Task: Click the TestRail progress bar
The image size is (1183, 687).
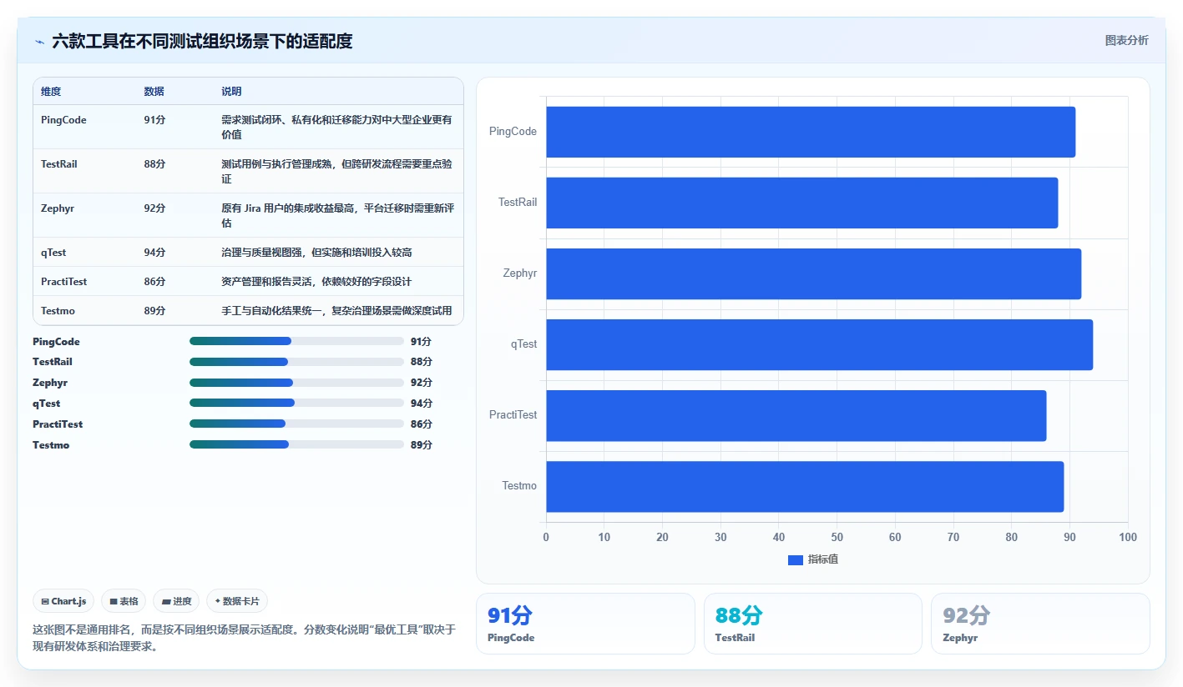Action: (296, 362)
